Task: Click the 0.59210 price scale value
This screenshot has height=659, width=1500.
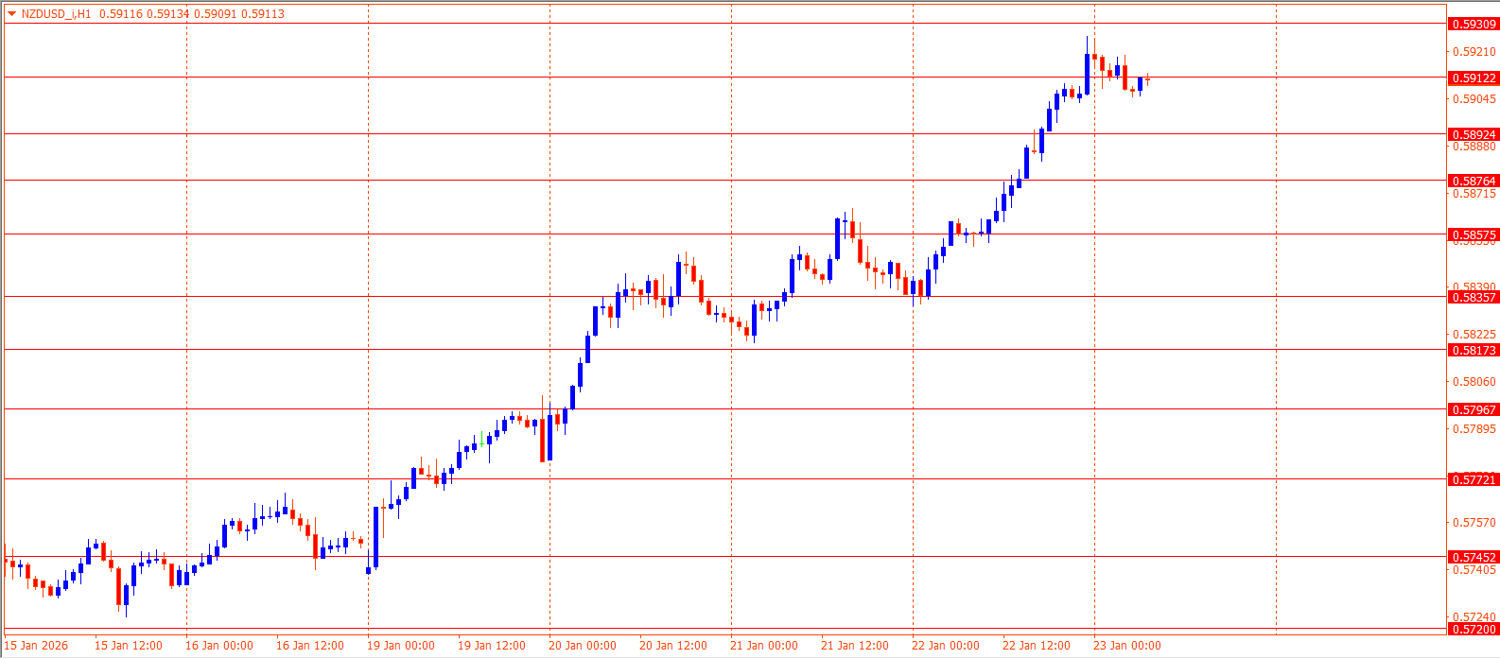Action: 1474,52
